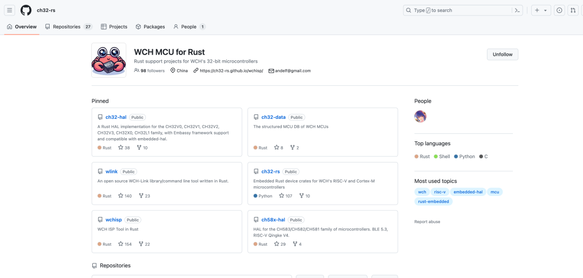Expand the create-new dropdown arrow
The image size is (583, 278).
545,10
